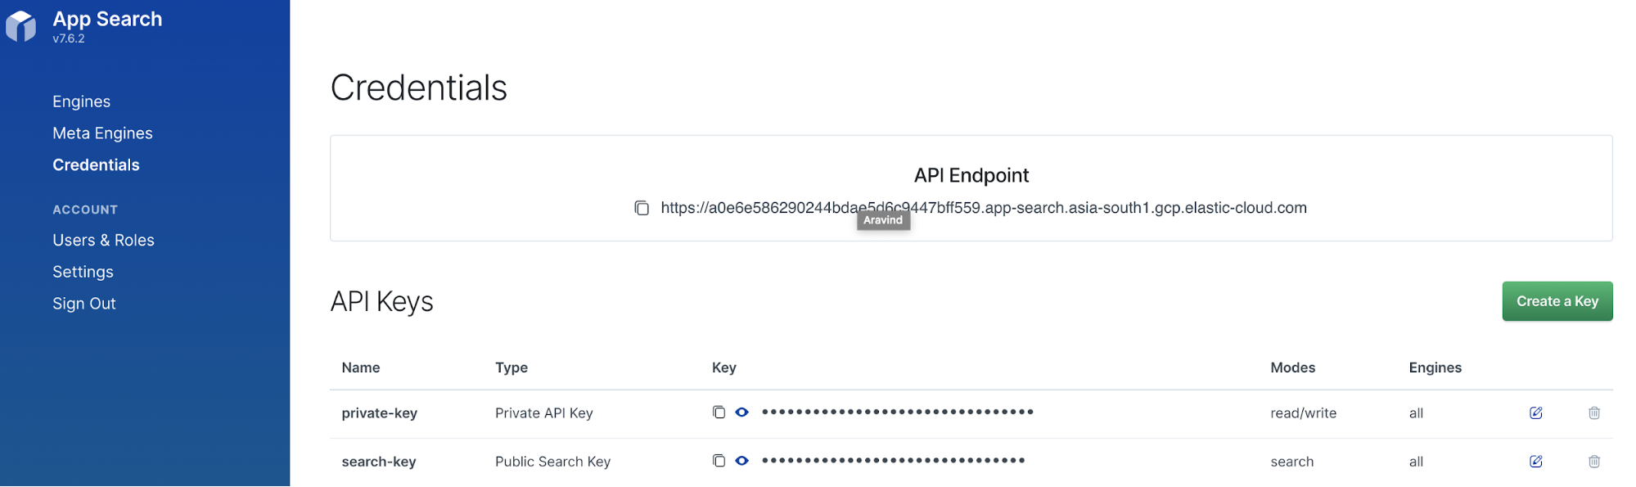Open Users & Roles
This screenshot has width=1636, height=487.
tap(103, 241)
